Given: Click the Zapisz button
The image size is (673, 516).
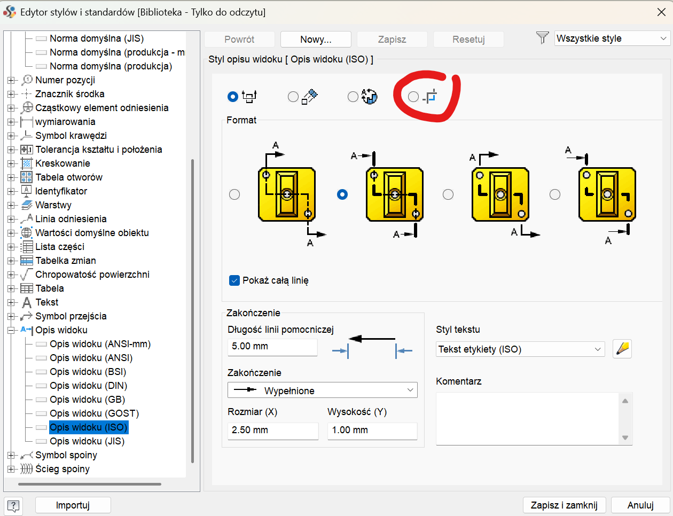Looking at the screenshot, I should [x=392, y=39].
